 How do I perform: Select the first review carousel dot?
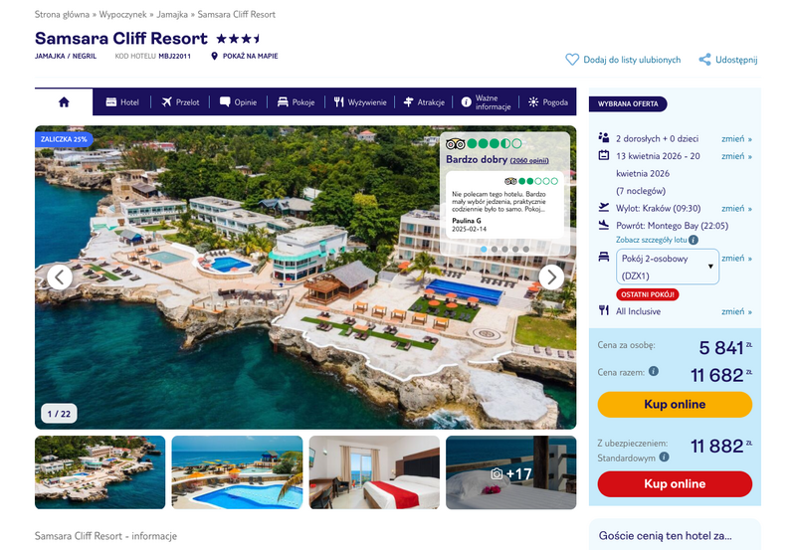click(x=484, y=249)
